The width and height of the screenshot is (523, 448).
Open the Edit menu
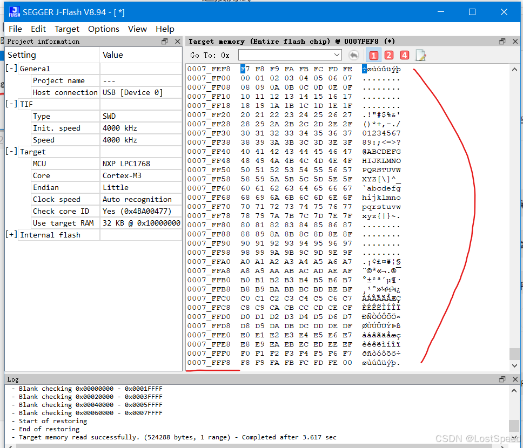(x=38, y=29)
